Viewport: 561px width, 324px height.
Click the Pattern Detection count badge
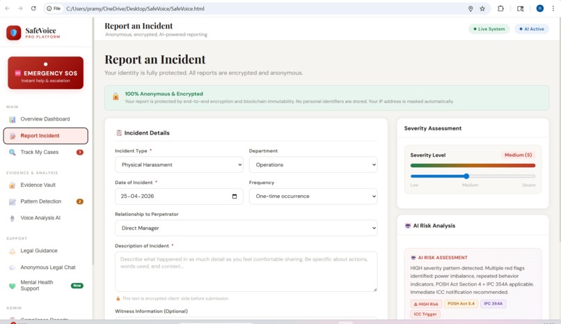[80, 201]
